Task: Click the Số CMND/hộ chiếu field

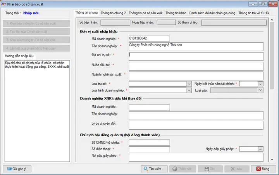Action: point(149,142)
